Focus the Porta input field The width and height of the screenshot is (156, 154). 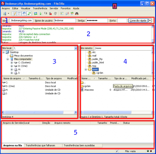122,20
